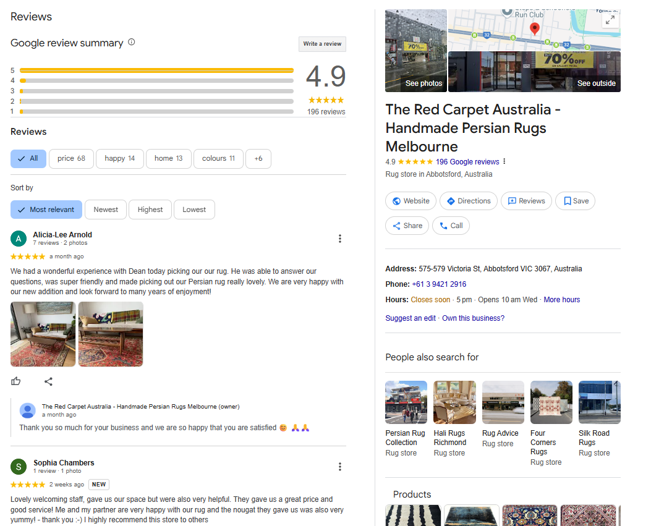The image size is (651, 526).
Task: Expand the +6 more topic filters
Action: coord(258,159)
